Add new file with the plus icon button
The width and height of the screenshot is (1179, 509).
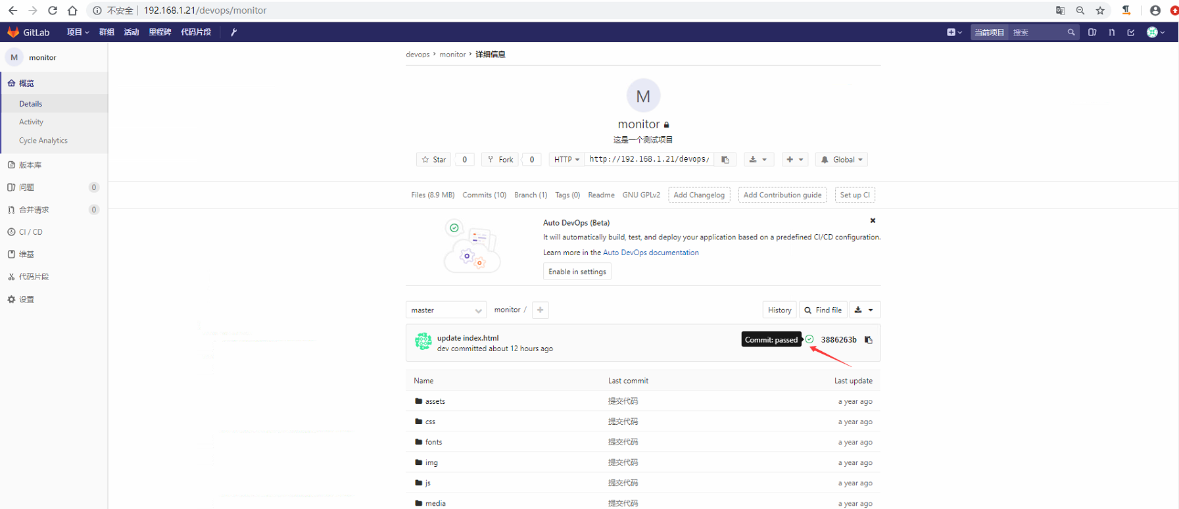coord(541,310)
